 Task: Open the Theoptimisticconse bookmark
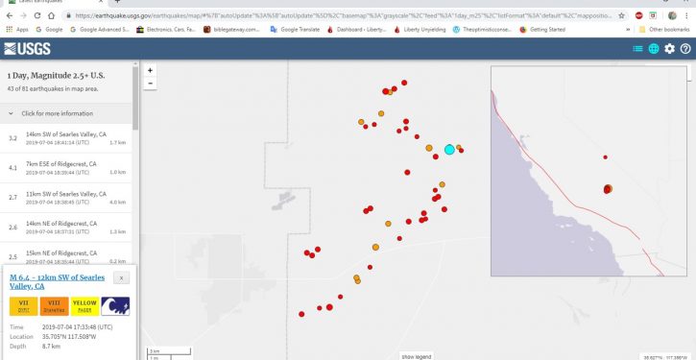(483, 30)
